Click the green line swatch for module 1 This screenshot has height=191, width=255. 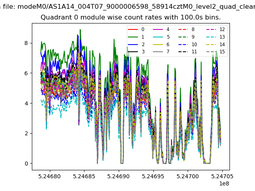pos(133,37)
